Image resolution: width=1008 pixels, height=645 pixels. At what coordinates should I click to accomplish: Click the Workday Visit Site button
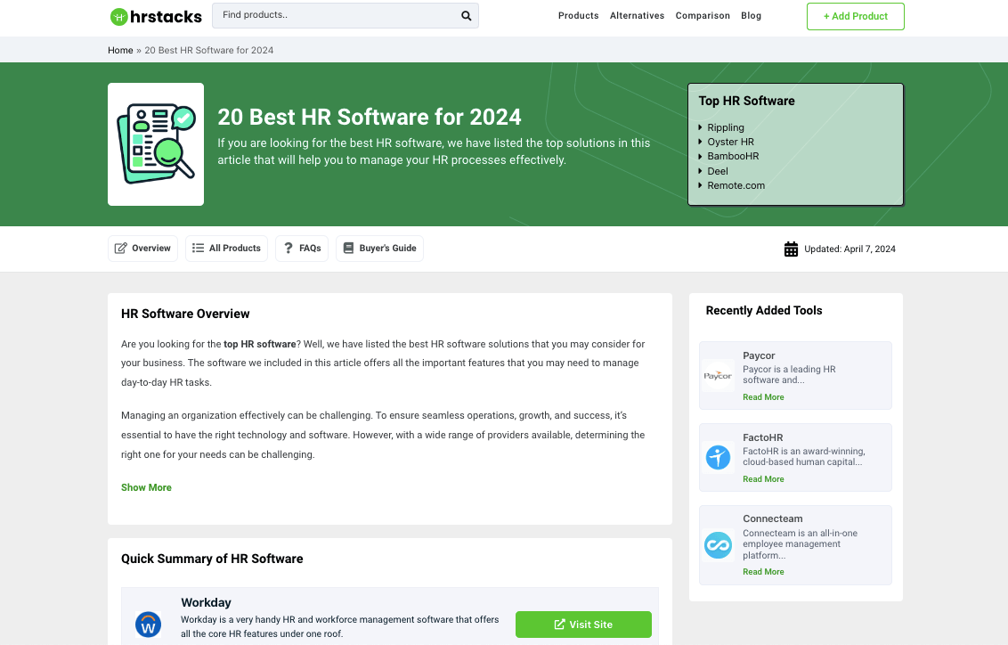[583, 625]
